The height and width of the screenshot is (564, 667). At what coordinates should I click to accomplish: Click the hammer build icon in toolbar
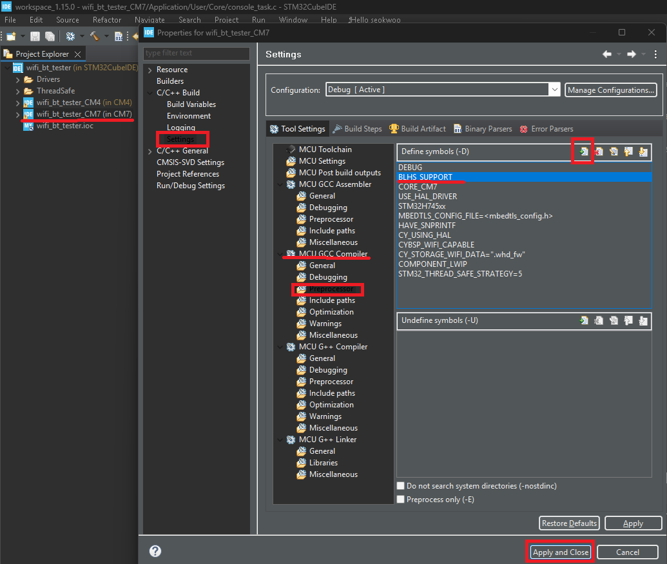[x=95, y=36]
